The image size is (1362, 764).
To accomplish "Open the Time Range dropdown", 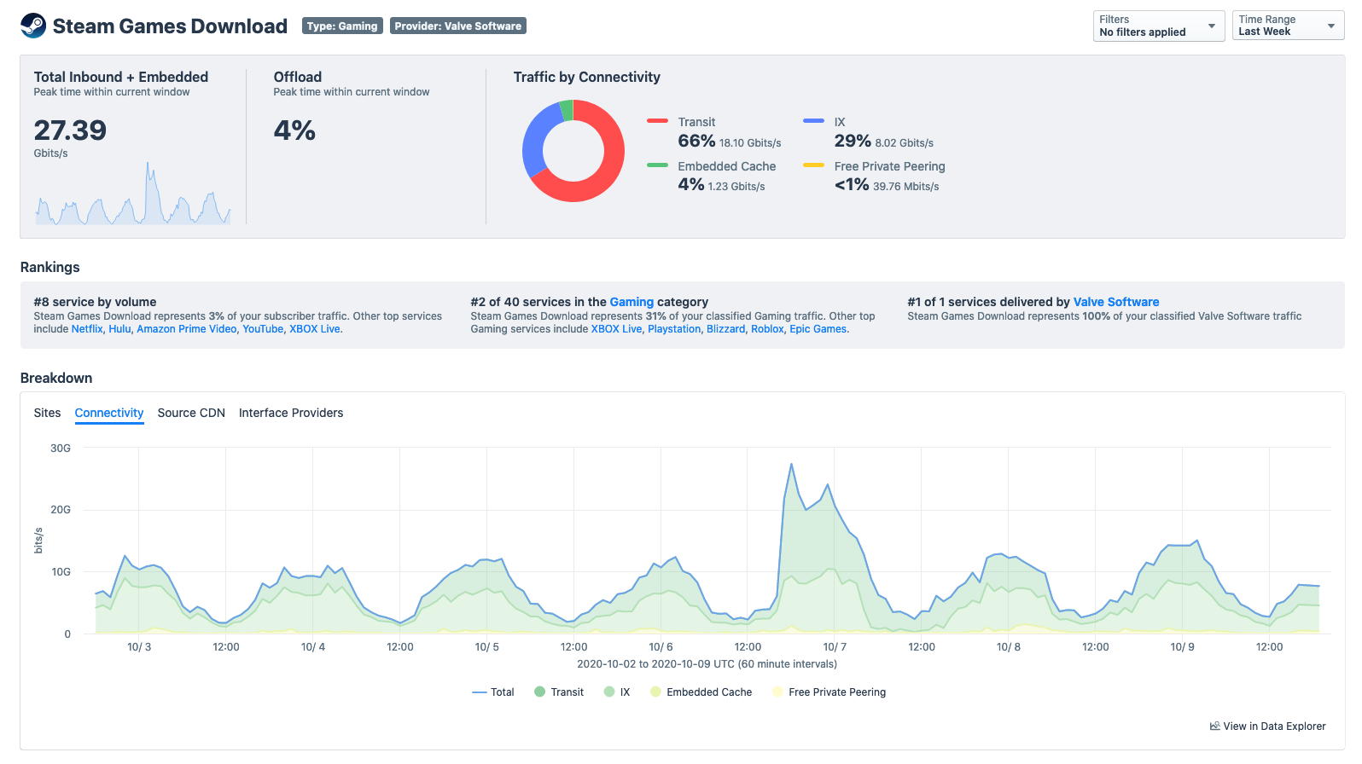I will 1288,26.
